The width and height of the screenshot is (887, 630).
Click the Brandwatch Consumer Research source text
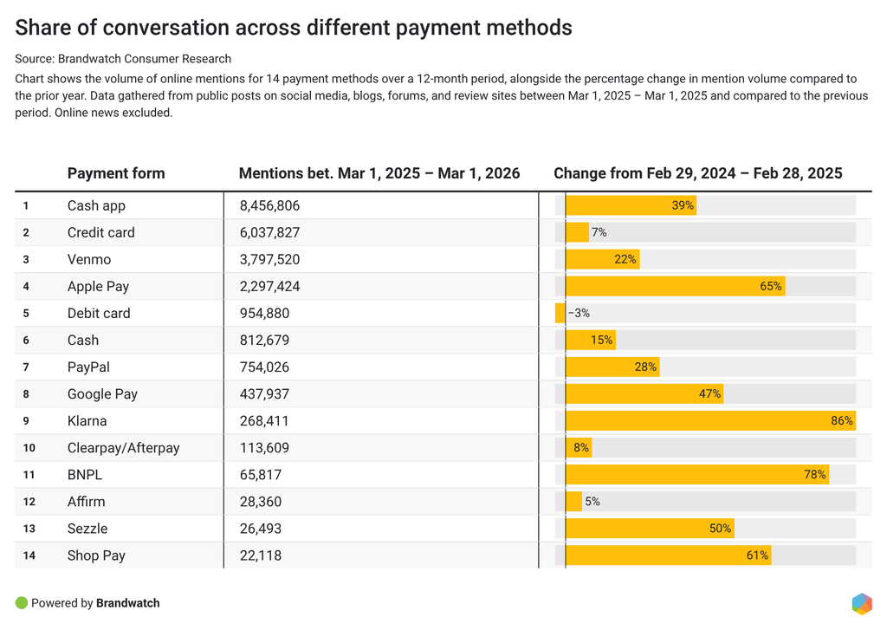pyautogui.click(x=144, y=59)
